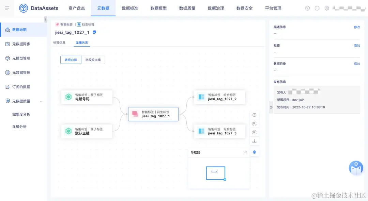Download the lineage graph image
Viewport: 368px width, 201px height.
pos(255,141)
